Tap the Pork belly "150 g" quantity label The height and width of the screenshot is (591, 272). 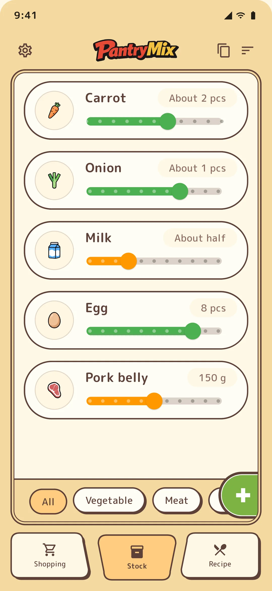click(x=212, y=378)
